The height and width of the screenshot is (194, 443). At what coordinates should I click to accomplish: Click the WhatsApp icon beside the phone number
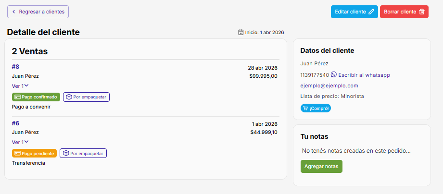(334, 75)
